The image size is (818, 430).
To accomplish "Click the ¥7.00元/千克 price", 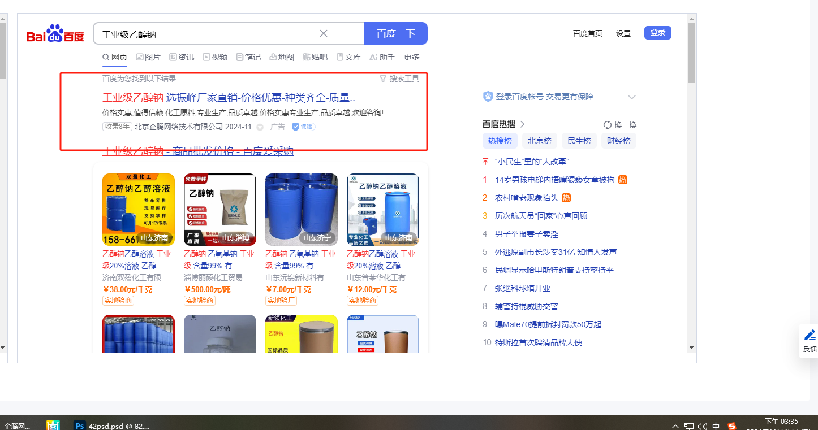I will (x=288, y=289).
